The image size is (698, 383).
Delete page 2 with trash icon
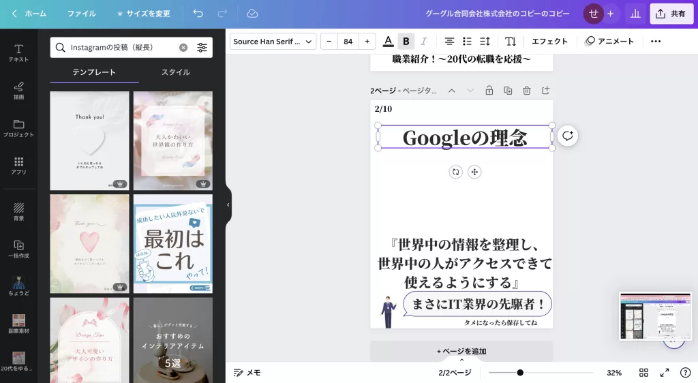tap(527, 91)
